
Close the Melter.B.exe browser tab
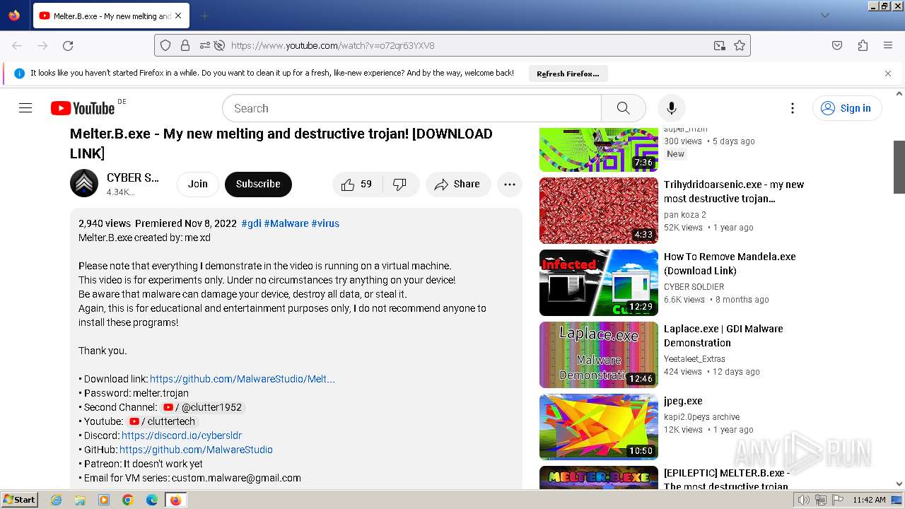coord(178,16)
